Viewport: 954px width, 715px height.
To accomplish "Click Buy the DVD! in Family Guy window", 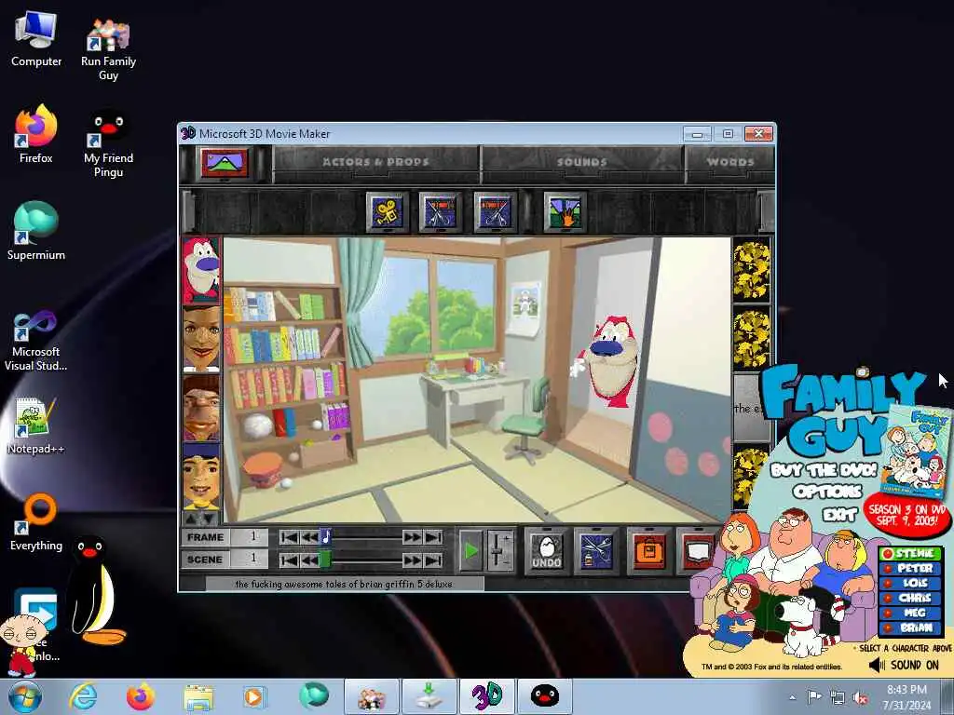I will pyautogui.click(x=824, y=470).
